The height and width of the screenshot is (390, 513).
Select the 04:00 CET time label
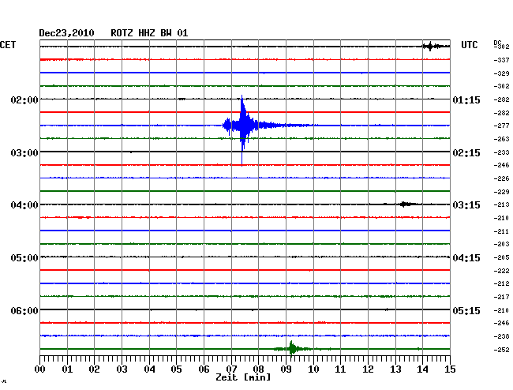pyautogui.click(x=24, y=205)
